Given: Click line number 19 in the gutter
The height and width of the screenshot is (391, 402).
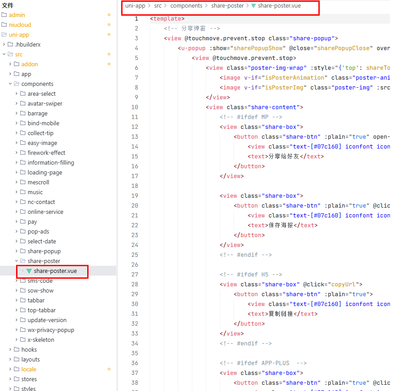Looking at the screenshot, I should point(135,195).
